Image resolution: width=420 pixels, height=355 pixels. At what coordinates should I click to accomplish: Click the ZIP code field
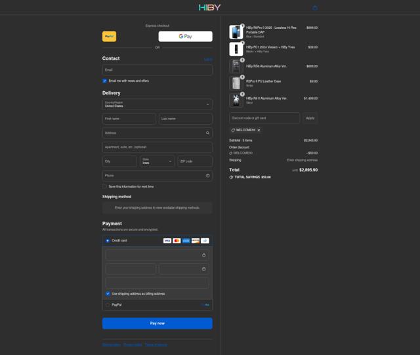195,161
